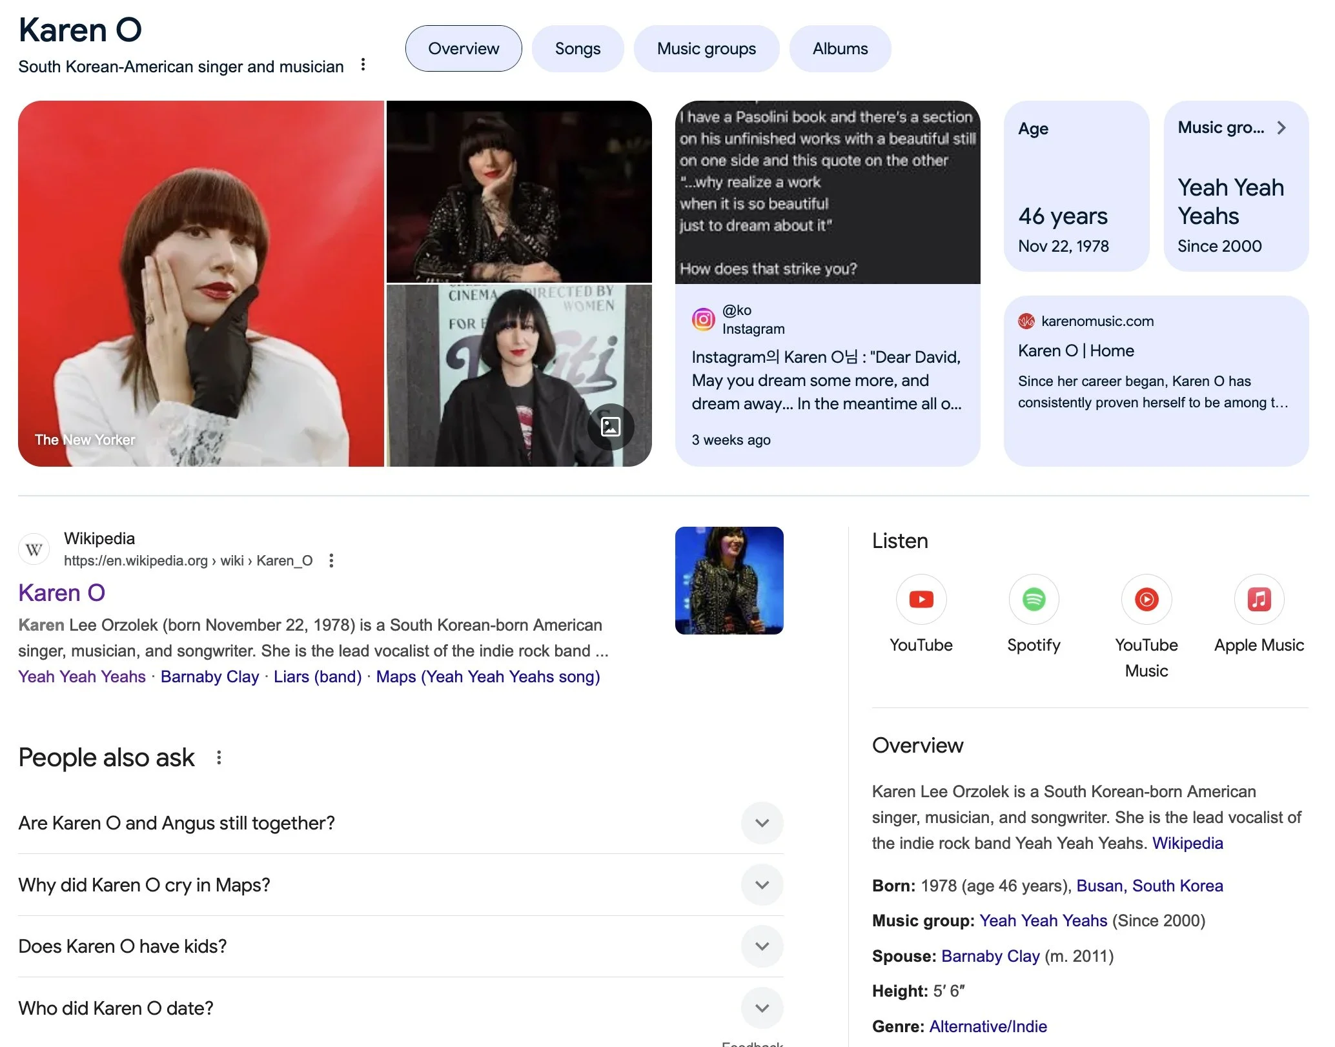Image resolution: width=1335 pixels, height=1047 pixels.
Task: Open YouTube Music listen icon
Action: pyautogui.click(x=1146, y=600)
